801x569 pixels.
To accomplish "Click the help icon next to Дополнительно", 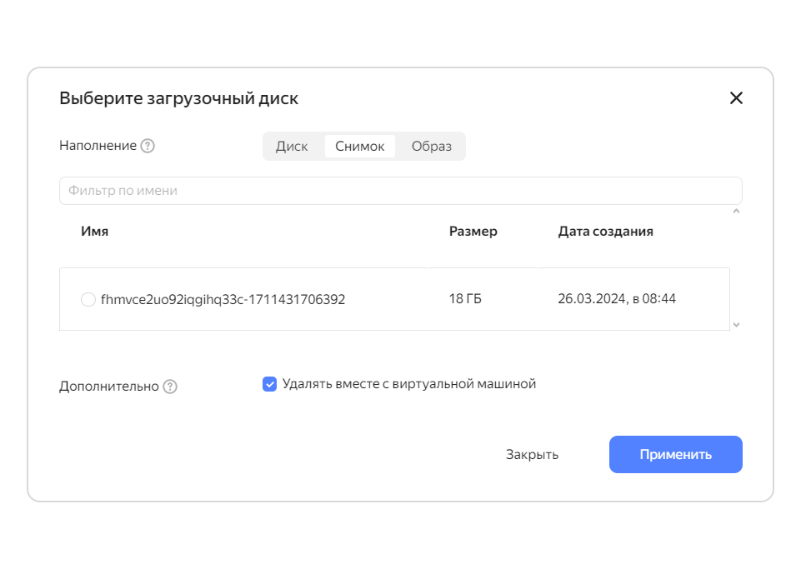I will (170, 387).
